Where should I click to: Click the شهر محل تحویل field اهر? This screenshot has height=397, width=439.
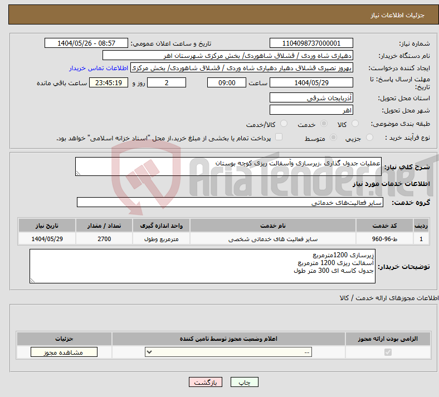pos(311,110)
